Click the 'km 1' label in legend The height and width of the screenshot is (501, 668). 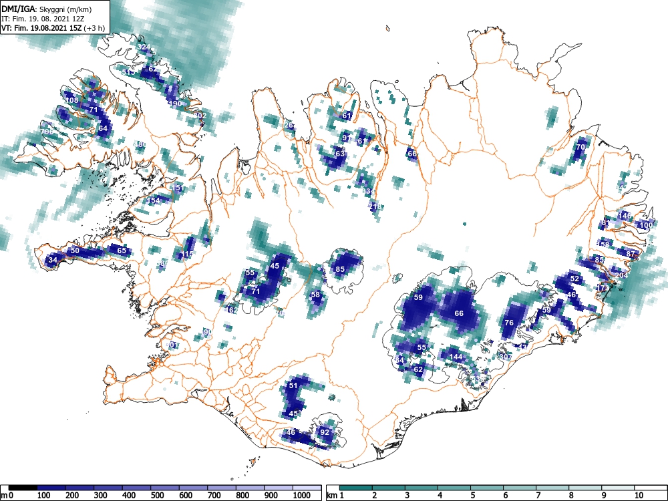click(335, 495)
